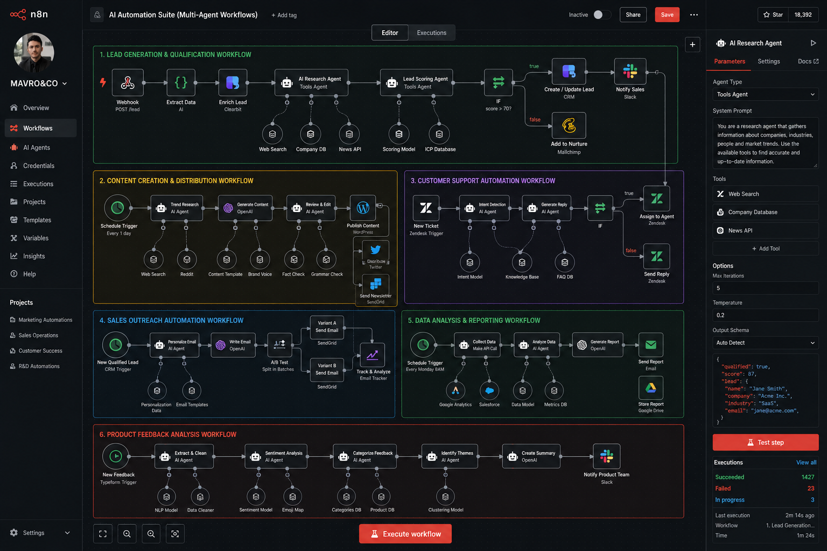Toggle the Inactive workflow switch
This screenshot has width=827, height=551.
click(602, 15)
